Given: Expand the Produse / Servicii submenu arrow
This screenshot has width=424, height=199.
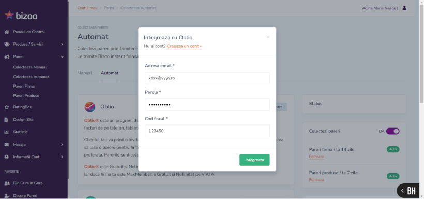Looking at the screenshot, I should [62, 44].
